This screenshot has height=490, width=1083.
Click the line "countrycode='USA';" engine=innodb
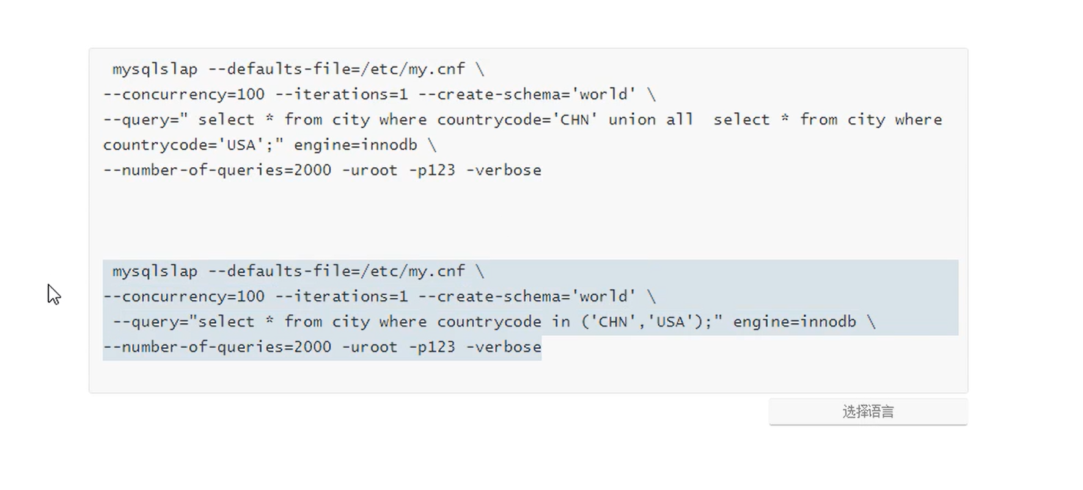pyautogui.click(x=270, y=145)
